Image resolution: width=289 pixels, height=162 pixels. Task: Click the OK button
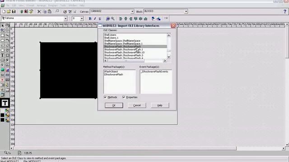(114, 105)
